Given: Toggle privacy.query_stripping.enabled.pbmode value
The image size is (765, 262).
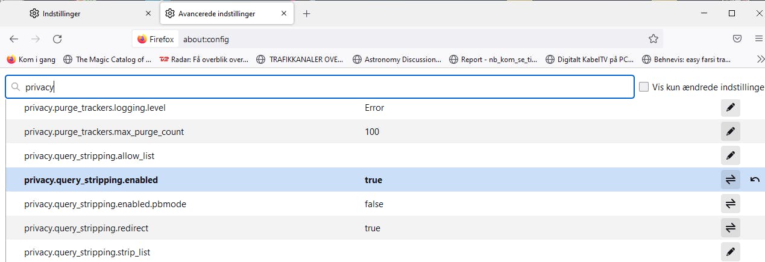Looking at the screenshot, I should pos(731,204).
